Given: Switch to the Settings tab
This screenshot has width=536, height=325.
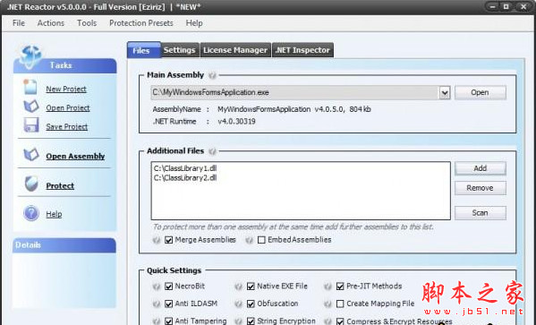Looking at the screenshot, I should (180, 50).
